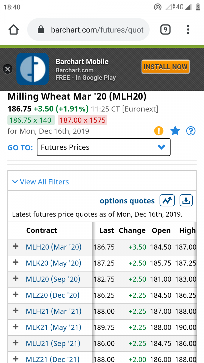Tap the browser home icon

tap(14, 30)
